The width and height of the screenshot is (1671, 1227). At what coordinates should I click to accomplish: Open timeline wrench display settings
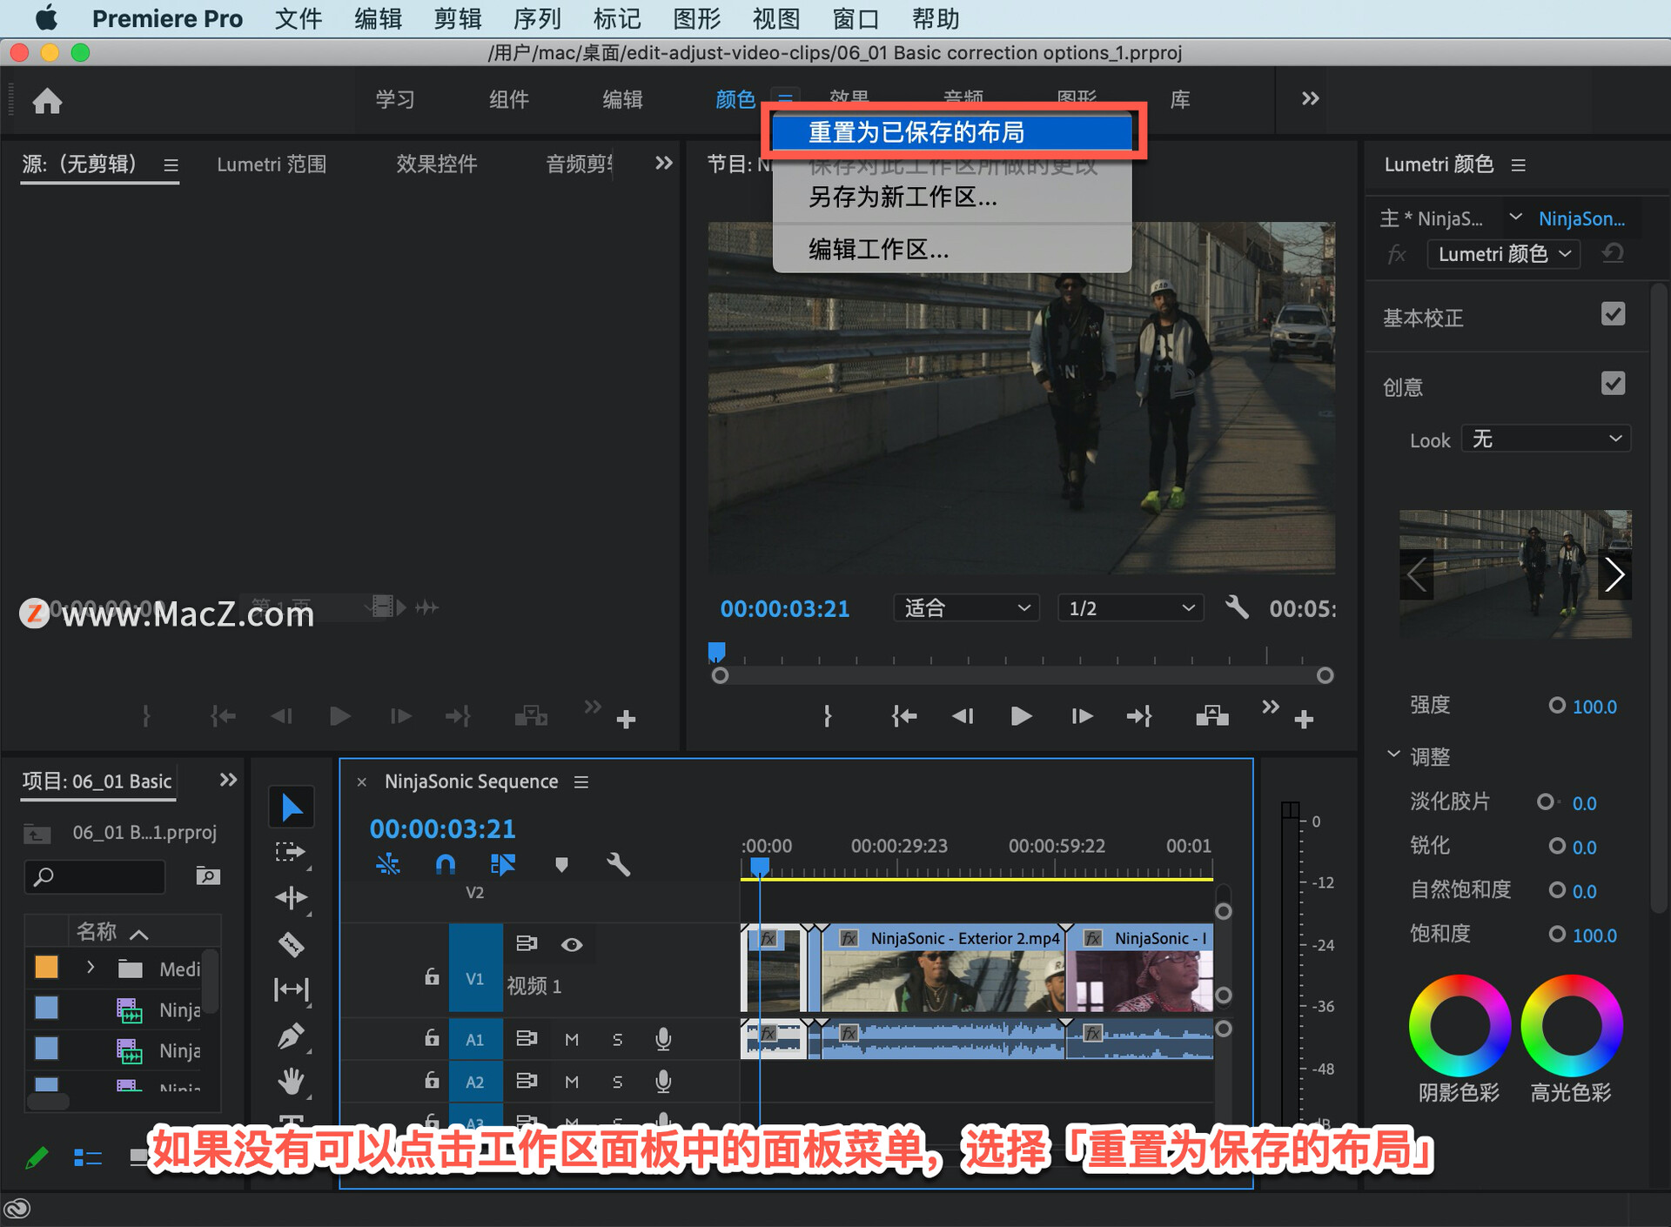[x=618, y=864]
